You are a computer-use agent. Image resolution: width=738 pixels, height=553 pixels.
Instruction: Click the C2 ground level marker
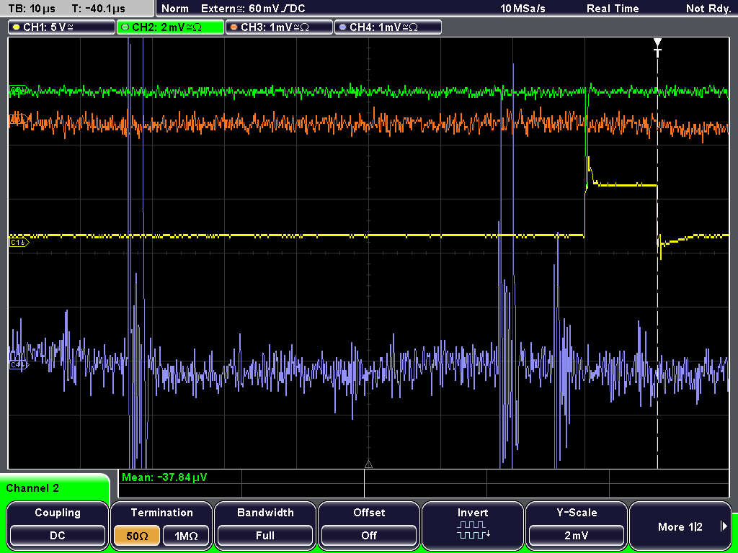coord(19,90)
